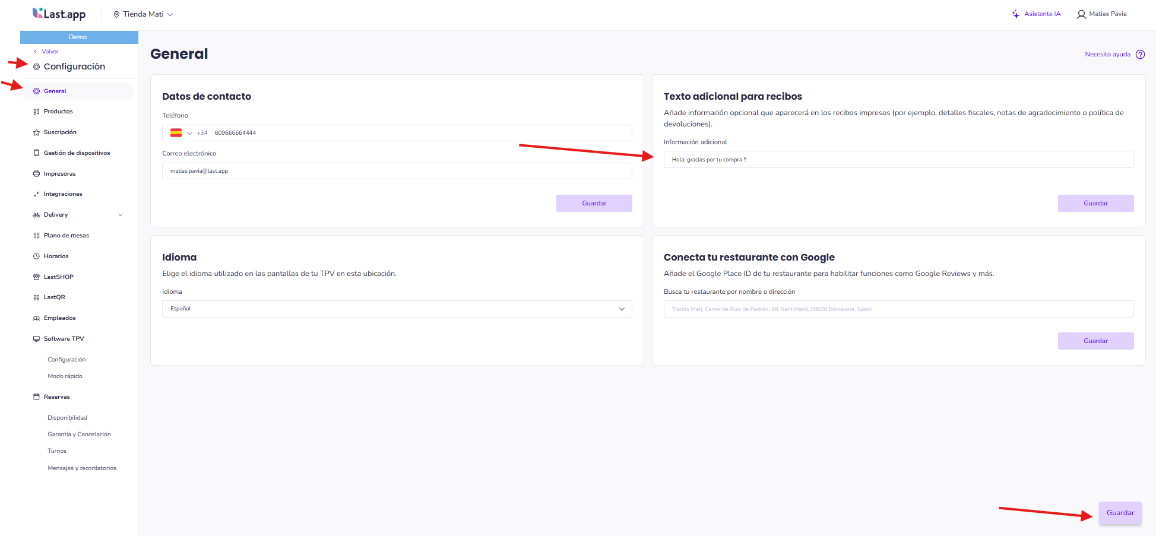The height and width of the screenshot is (536, 1156).
Task: Open Integraciones in the sidebar
Action: click(x=62, y=194)
